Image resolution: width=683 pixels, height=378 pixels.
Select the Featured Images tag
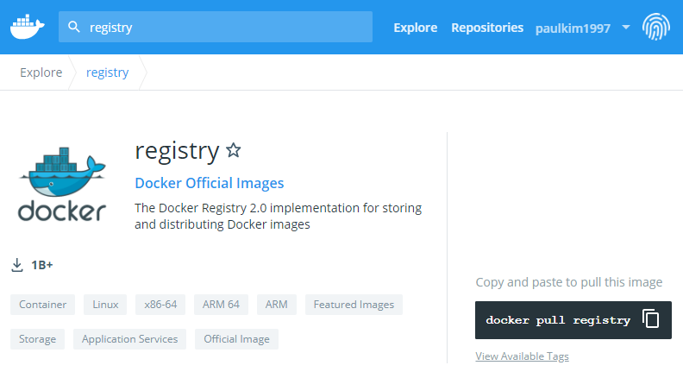pos(354,305)
